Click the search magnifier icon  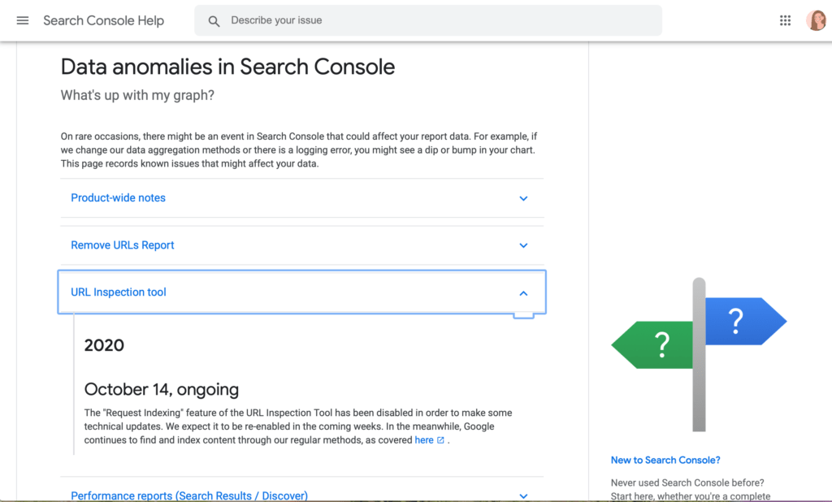point(214,21)
